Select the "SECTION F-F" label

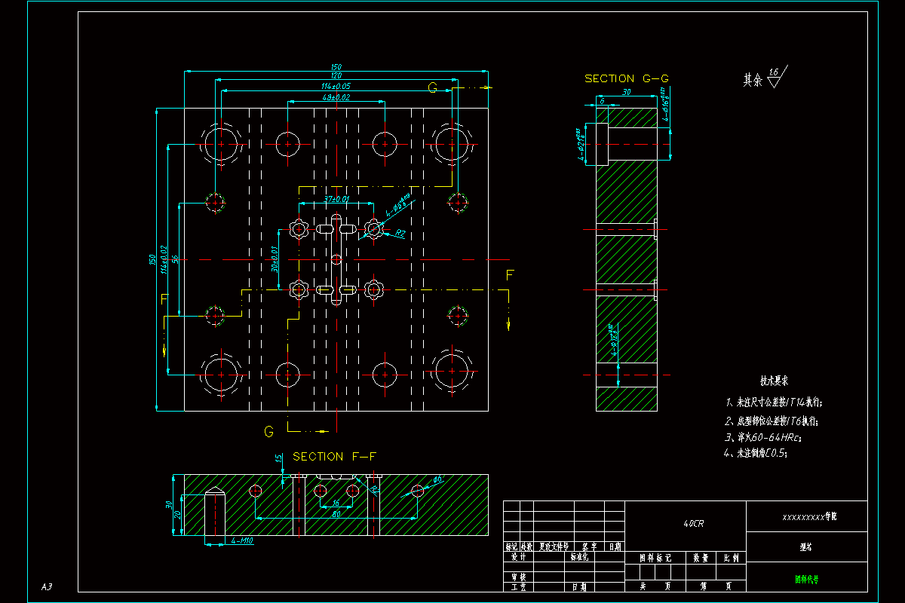[x=334, y=457]
